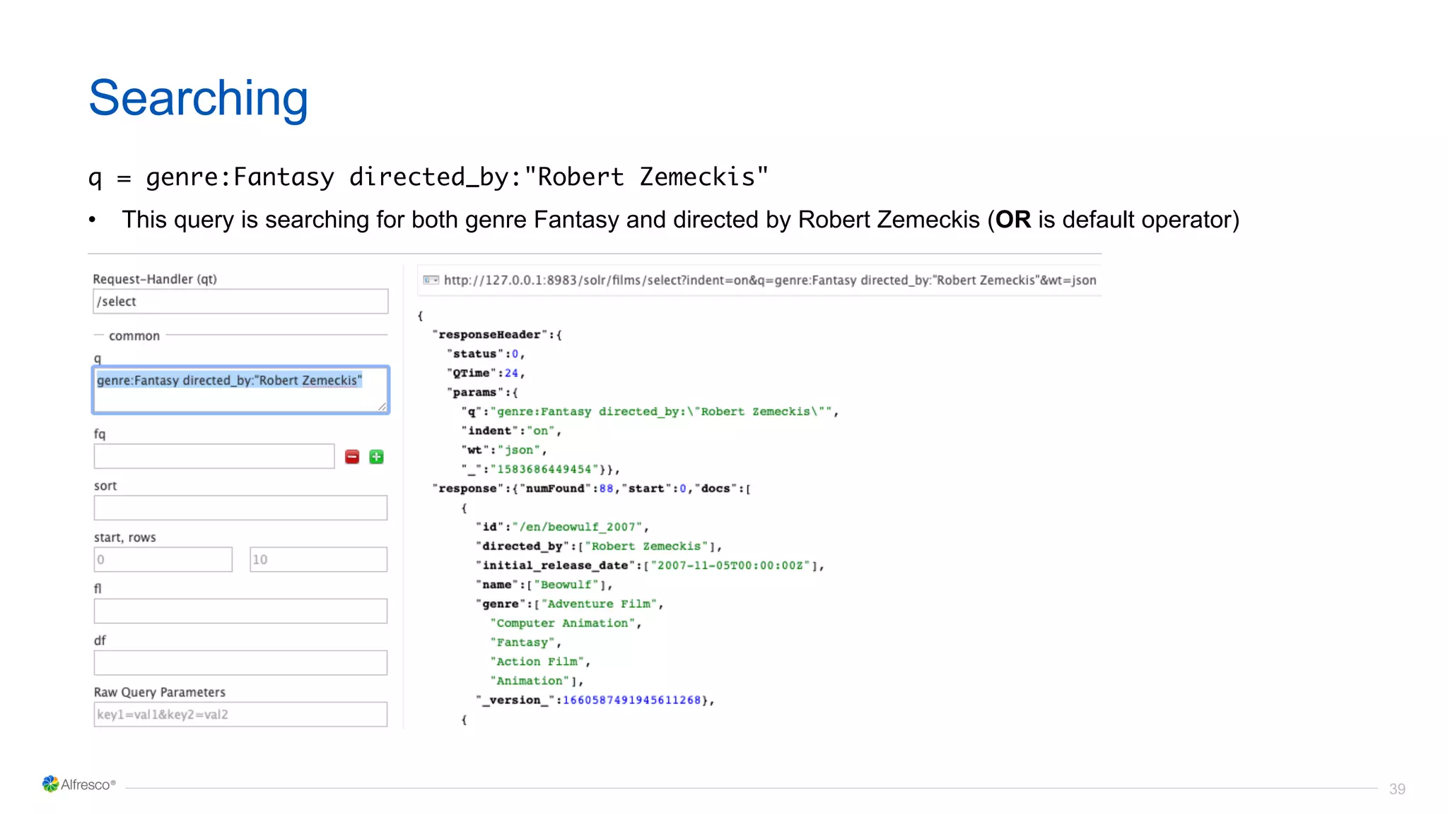Screen dimensions: 1448x814
Task: Click into the fq filter input
Action: (x=214, y=456)
